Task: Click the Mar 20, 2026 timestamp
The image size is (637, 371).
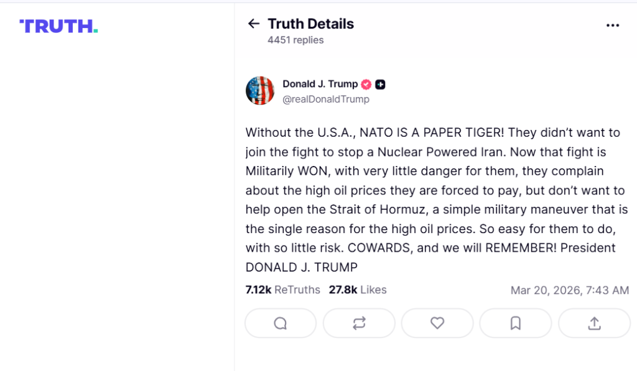Action: coord(569,290)
